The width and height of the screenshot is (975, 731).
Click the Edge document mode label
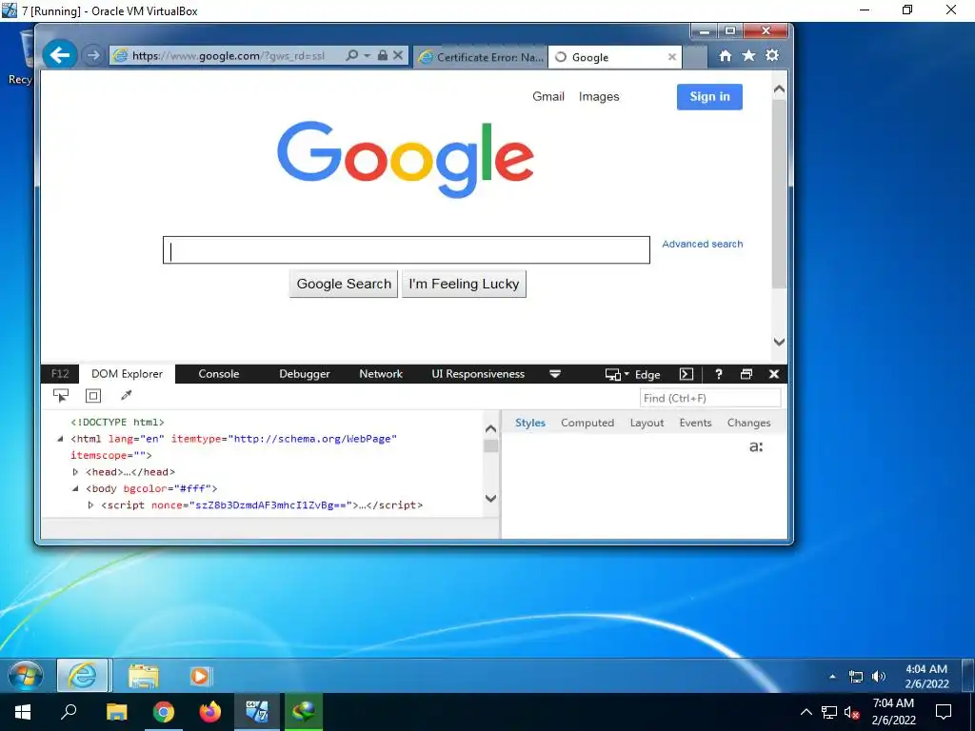[647, 375]
